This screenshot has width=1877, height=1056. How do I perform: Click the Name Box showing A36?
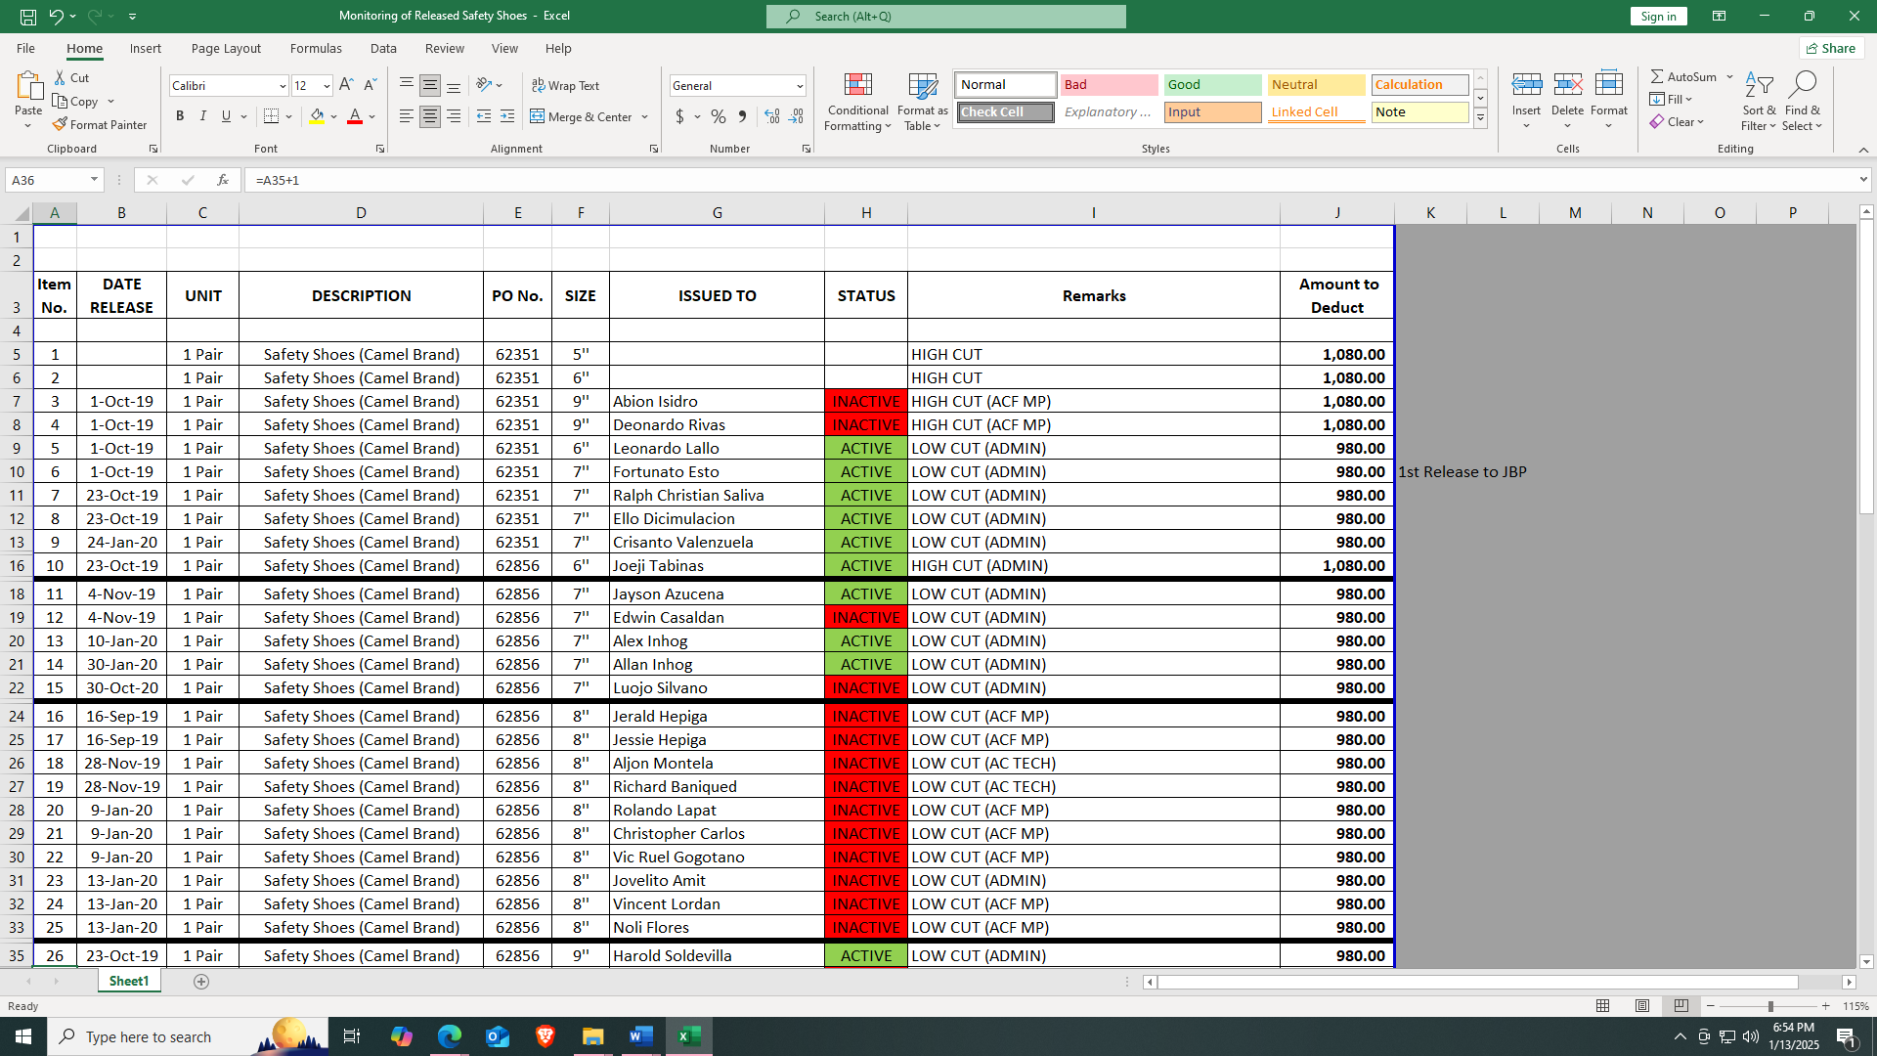click(46, 180)
